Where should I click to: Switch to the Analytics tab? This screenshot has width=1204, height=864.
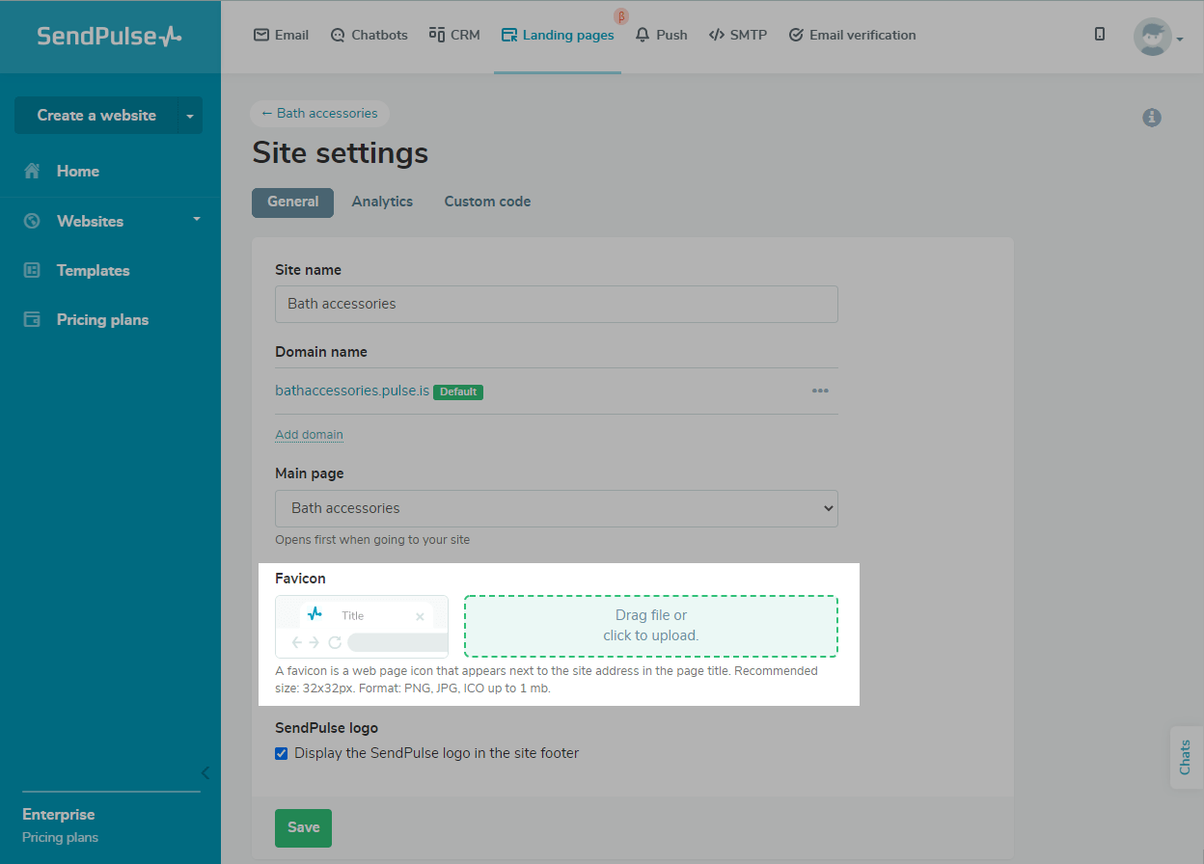pyautogui.click(x=382, y=202)
